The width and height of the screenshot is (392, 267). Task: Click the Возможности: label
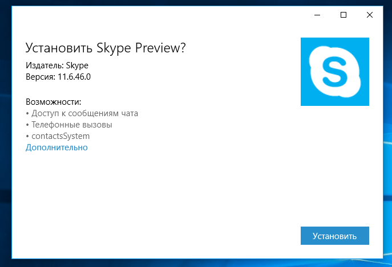(x=54, y=102)
